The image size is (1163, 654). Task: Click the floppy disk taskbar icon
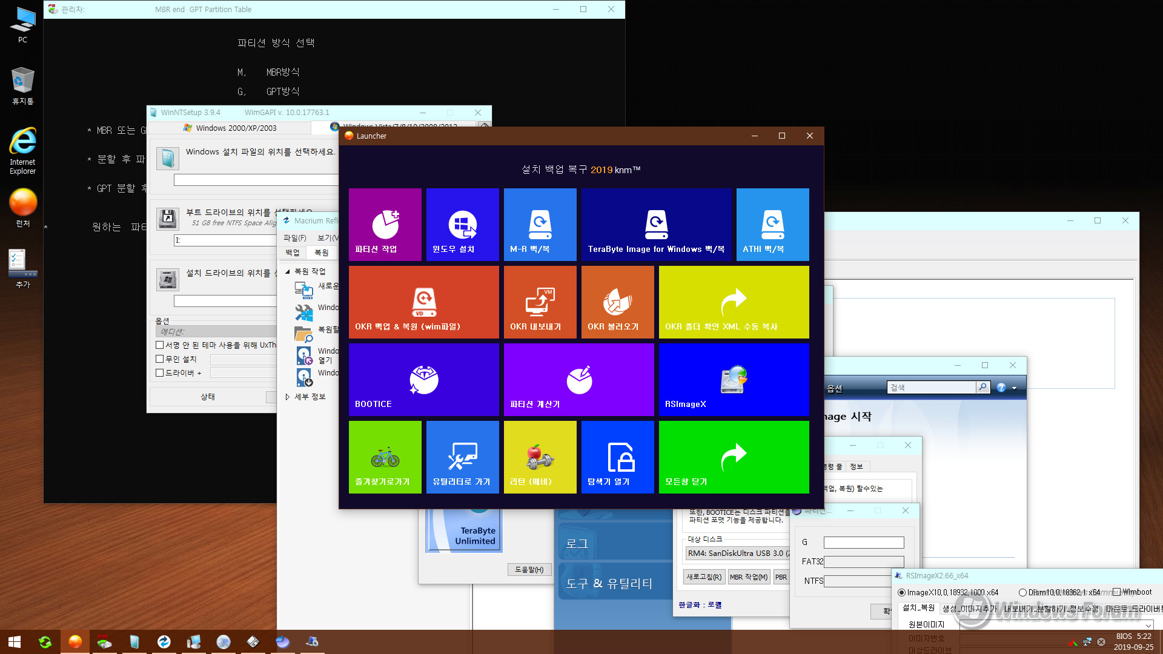[253, 642]
